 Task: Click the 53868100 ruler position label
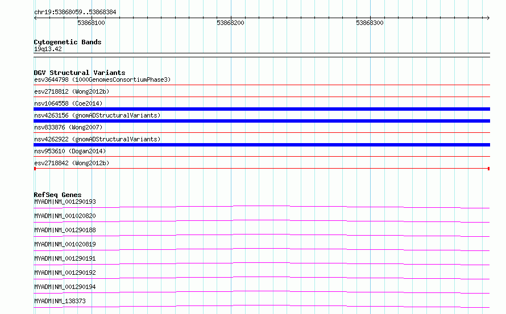pyautogui.click(x=91, y=23)
